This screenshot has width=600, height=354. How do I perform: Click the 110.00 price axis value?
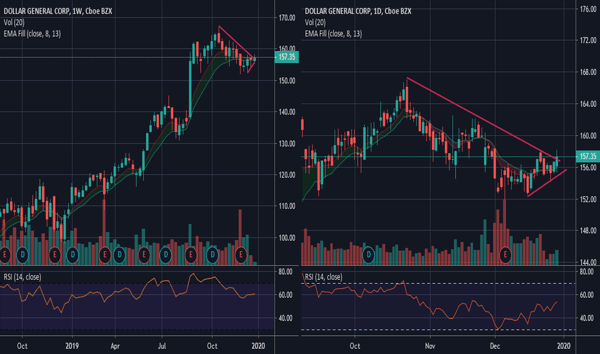287,206
